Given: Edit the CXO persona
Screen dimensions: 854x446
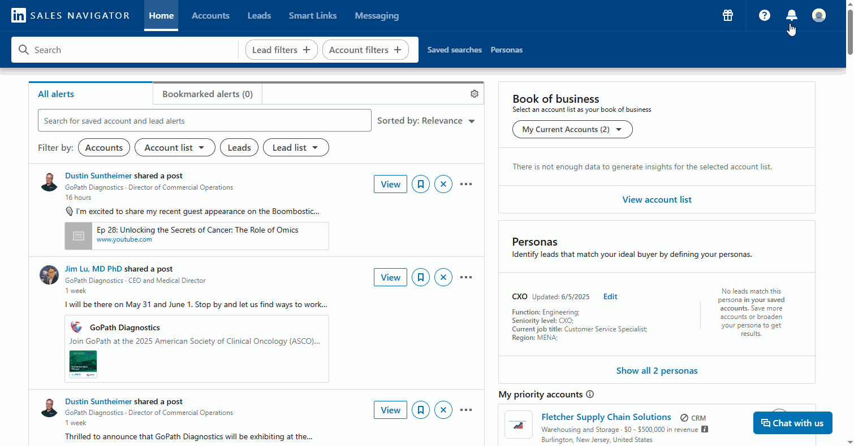Looking at the screenshot, I should point(610,296).
